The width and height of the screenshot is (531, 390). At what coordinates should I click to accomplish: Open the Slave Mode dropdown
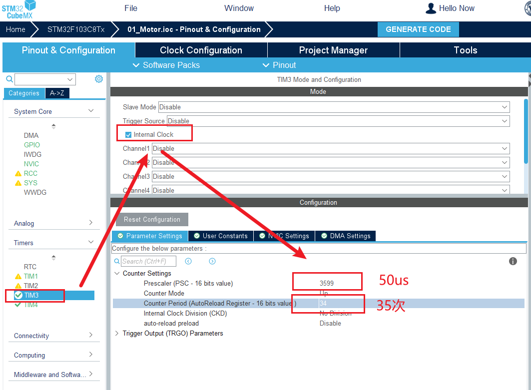(334, 107)
